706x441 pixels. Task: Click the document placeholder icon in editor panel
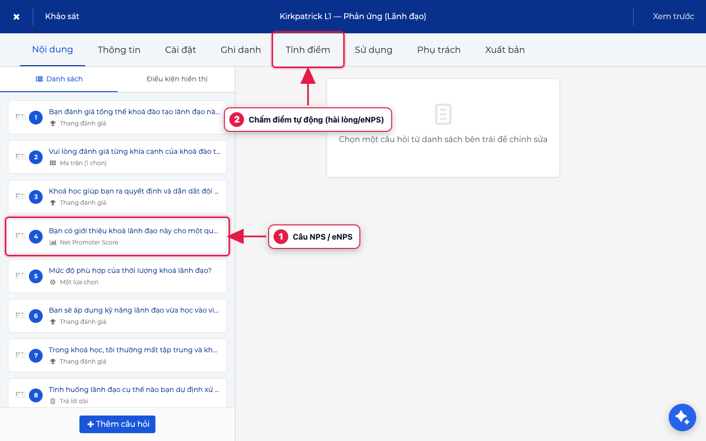coord(443,114)
